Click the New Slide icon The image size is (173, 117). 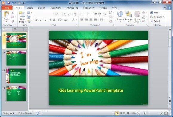click(x=22, y=14)
